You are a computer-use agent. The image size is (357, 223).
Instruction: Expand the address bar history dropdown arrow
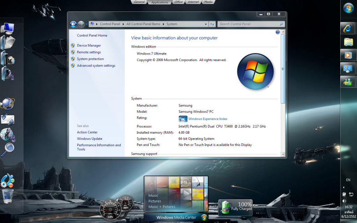206,24
